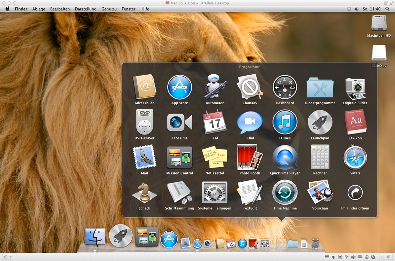395x261 pixels.
Task: Launch ClamXav from the Programme stack
Action: click(x=250, y=87)
